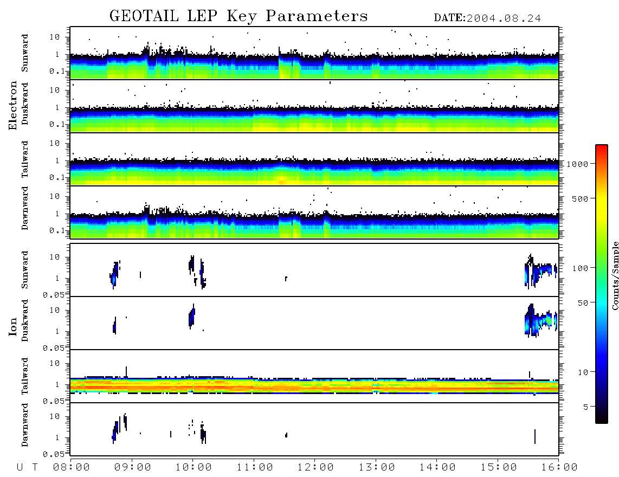Screen dimensions: 619x477
Task: Click the 15:00 time axis label
Action: click(499, 467)
